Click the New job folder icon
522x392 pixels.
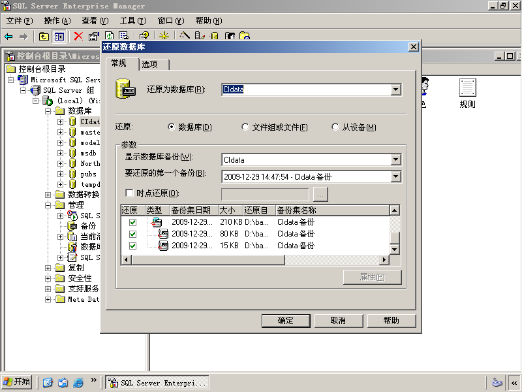pyautogui.click(x=245, y=36)
